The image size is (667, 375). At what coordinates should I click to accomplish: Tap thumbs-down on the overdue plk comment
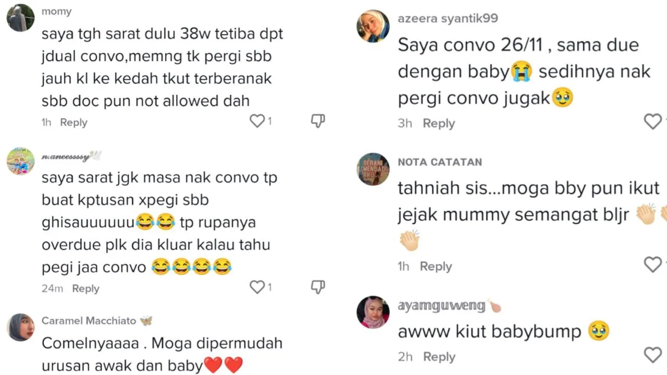tap(318, 287)
